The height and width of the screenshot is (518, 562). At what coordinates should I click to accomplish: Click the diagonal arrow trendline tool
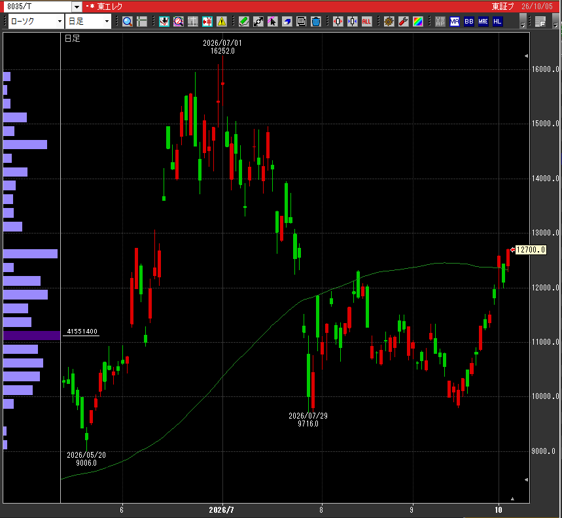(x=258, y=22)
